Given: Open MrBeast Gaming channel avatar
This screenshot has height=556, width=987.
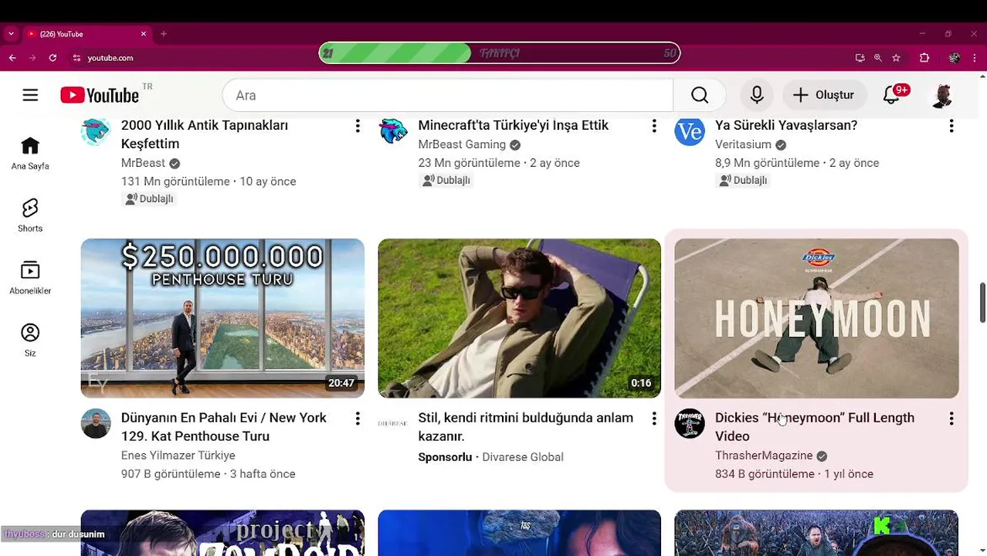Looking at the screenshot, I should pos(392,131).
